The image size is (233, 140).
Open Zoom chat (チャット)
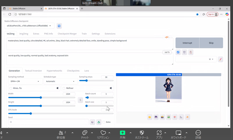pos(85,135)
